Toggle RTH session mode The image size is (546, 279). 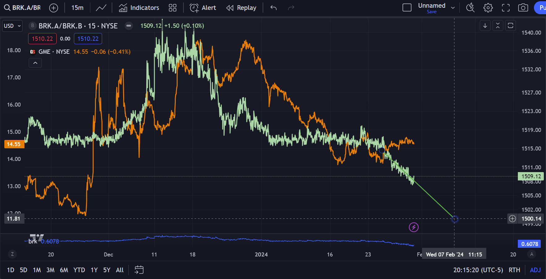514,270
